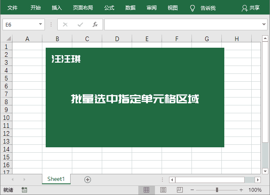Click the 汪汪琪 text in the green shape
This screenshot has height=195, width=270.
coord(66,59)
